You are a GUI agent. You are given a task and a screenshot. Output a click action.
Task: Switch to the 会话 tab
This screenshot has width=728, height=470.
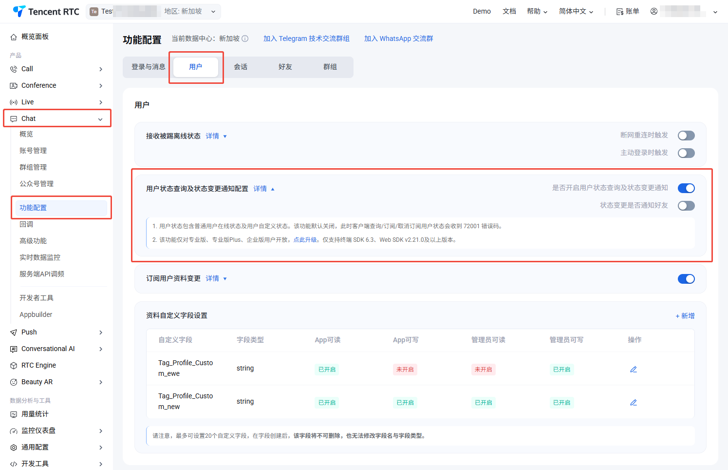(241, 67)
